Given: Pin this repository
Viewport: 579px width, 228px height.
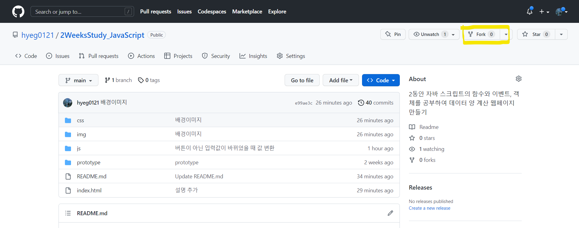Looking at the screenshot, I should pos(393,34).
